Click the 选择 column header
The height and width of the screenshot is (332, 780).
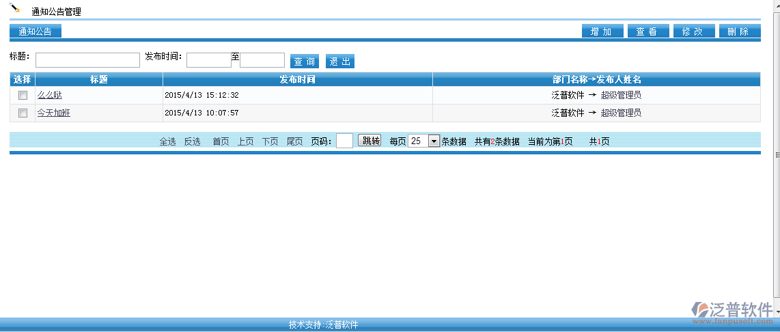coord(23,79)
